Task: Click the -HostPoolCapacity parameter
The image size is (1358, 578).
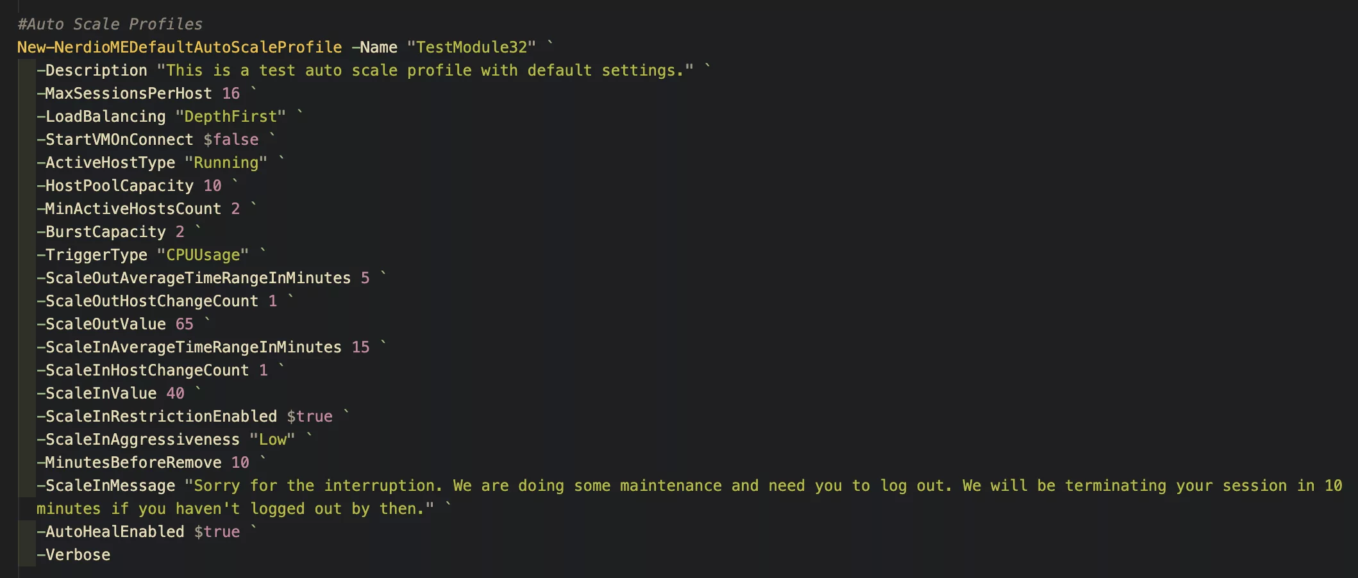Action: pos(115,186)
